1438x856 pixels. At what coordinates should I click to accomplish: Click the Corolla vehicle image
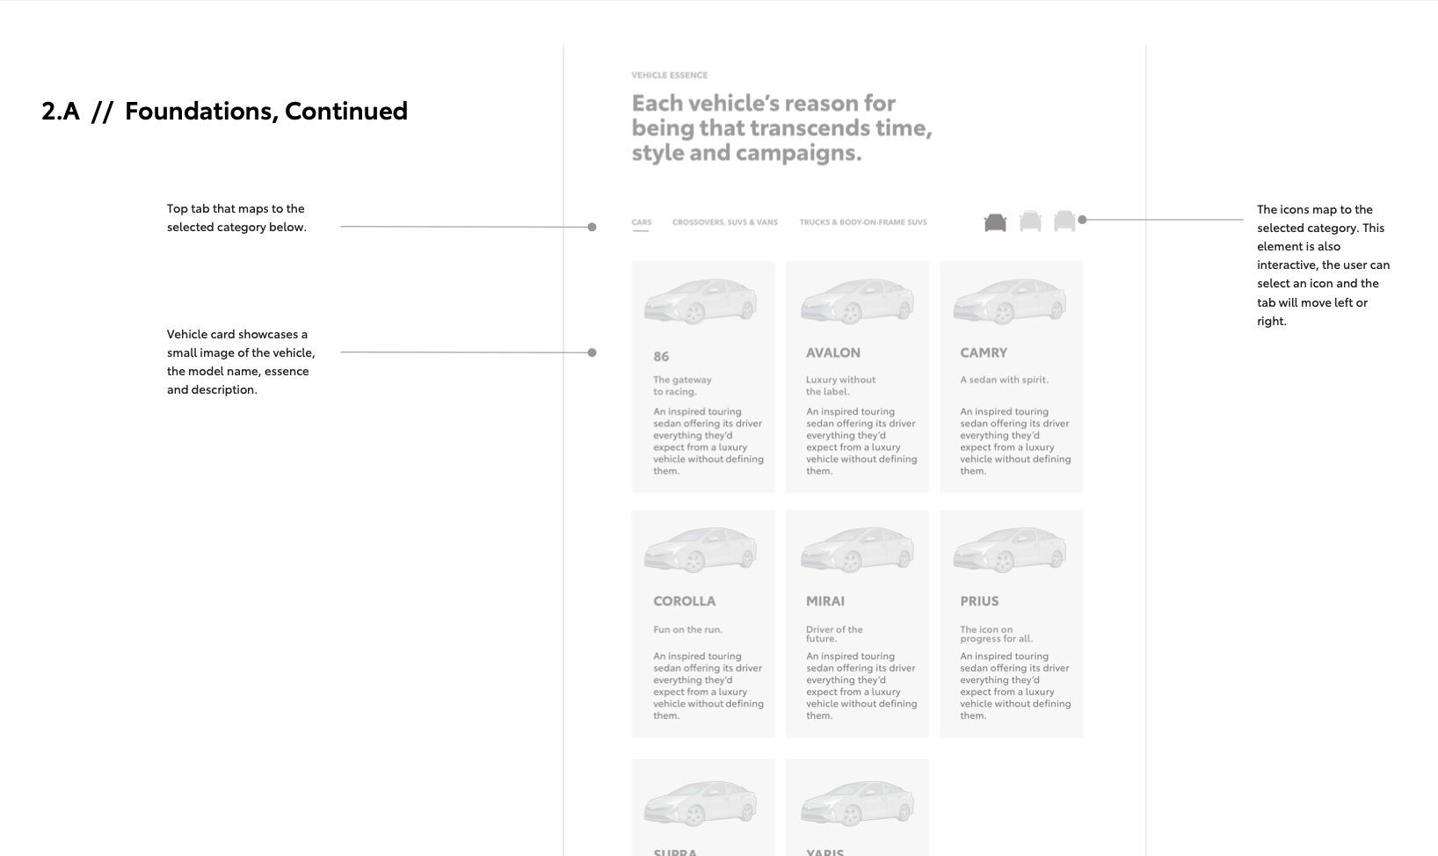pos(701,550)
